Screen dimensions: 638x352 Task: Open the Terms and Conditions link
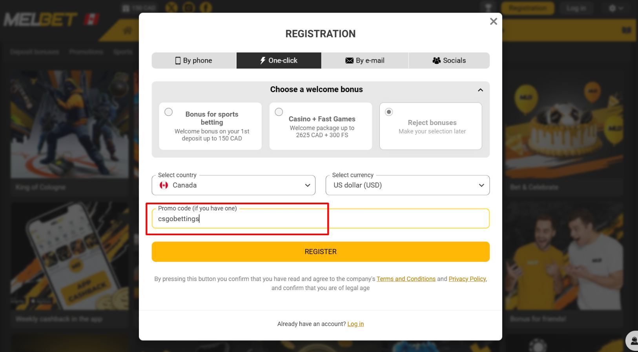click(406, 279)
